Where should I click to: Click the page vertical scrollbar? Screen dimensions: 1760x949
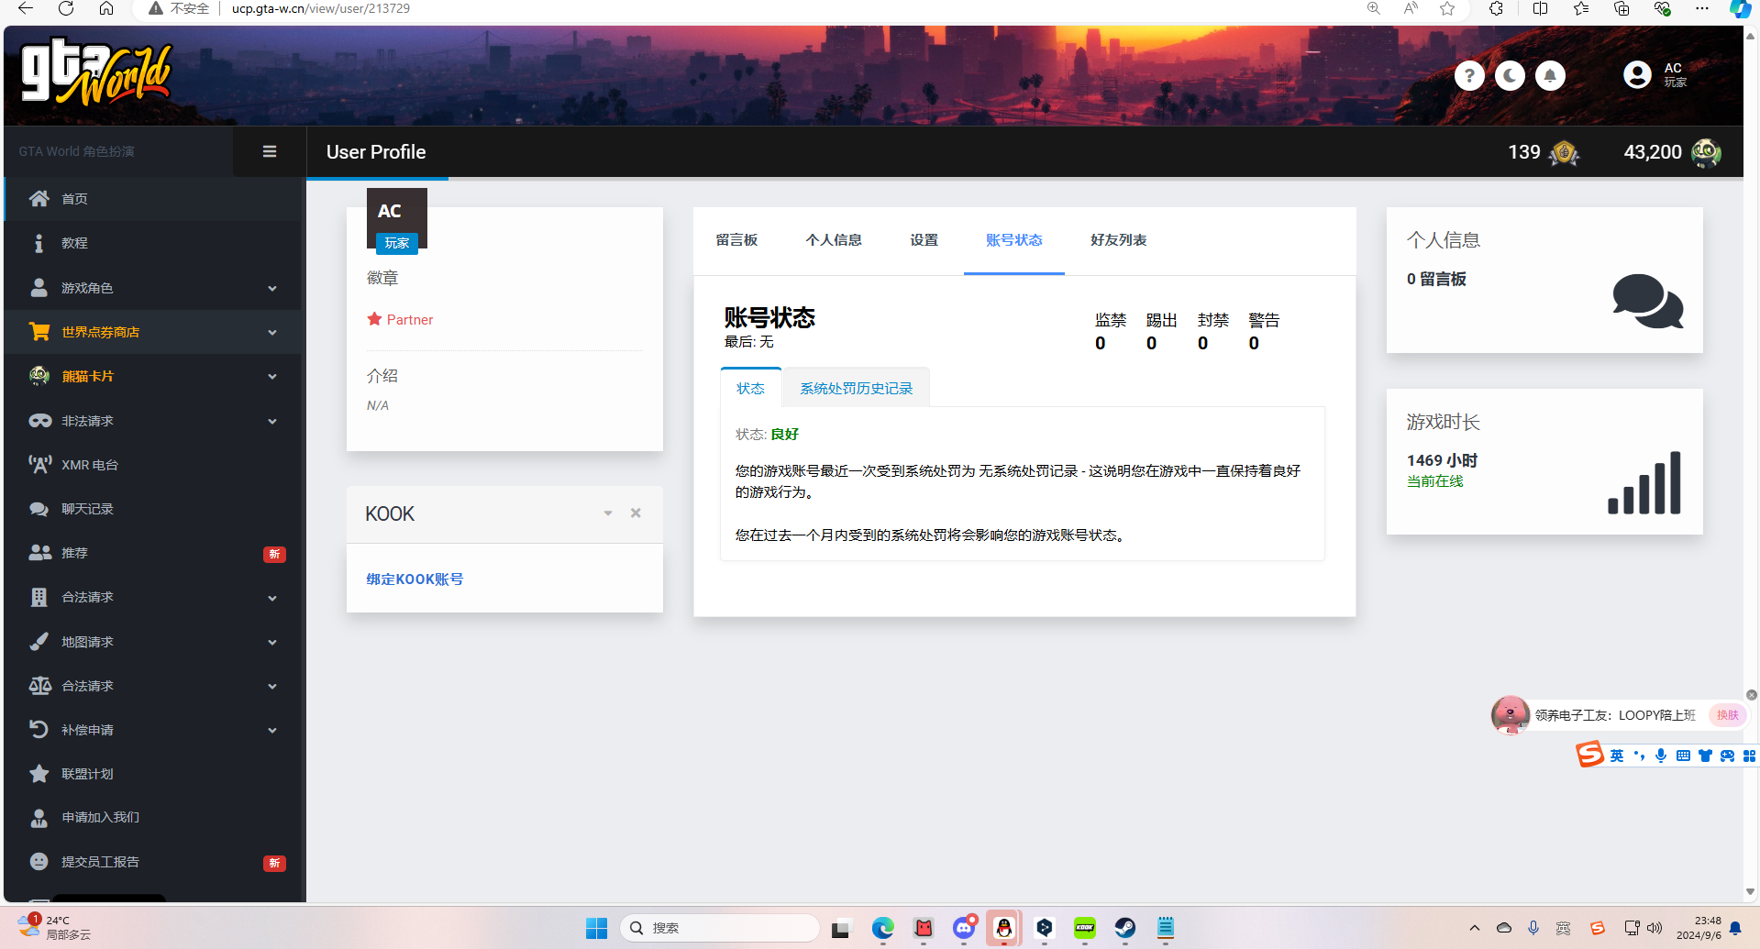1750,463
